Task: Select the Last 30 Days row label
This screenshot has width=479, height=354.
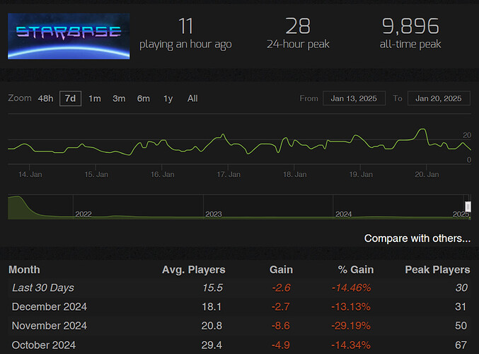Action: tap(42, 287)
